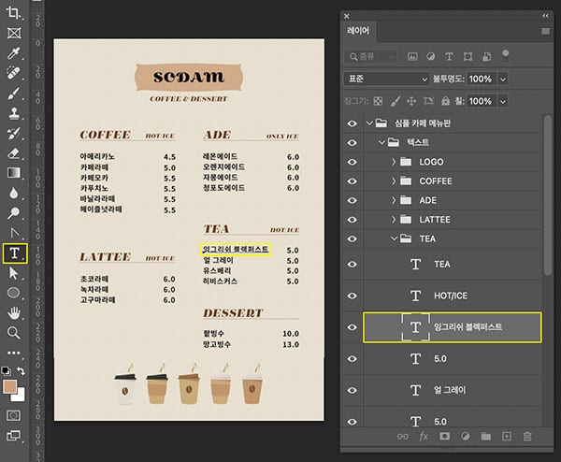
Task: Select the HOT/ICE text layer
Action: point(455,295)
